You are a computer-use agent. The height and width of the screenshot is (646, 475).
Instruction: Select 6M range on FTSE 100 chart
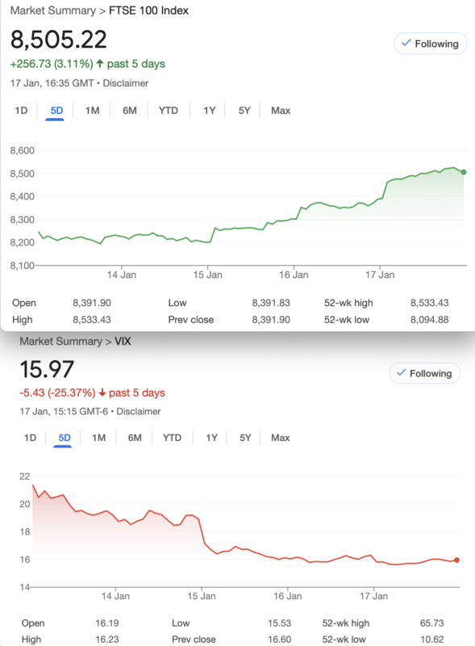pyautogui.click(x=129, y=111)
